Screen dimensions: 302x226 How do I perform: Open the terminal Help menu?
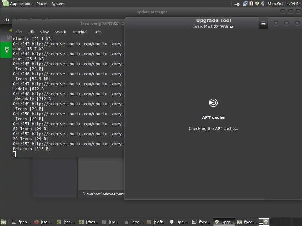[97, 32]
